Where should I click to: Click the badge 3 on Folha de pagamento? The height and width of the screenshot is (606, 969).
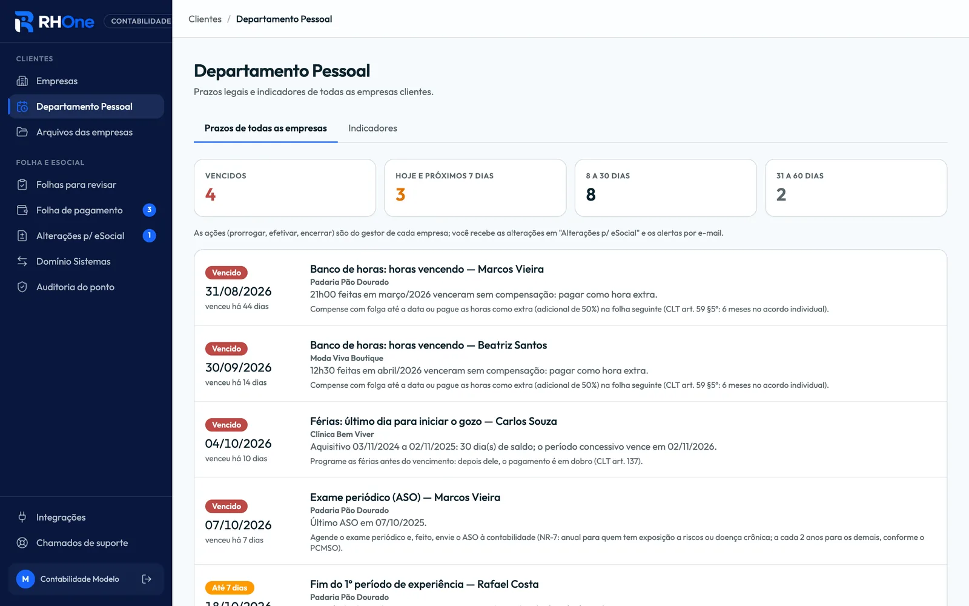(x=150, y=210)
